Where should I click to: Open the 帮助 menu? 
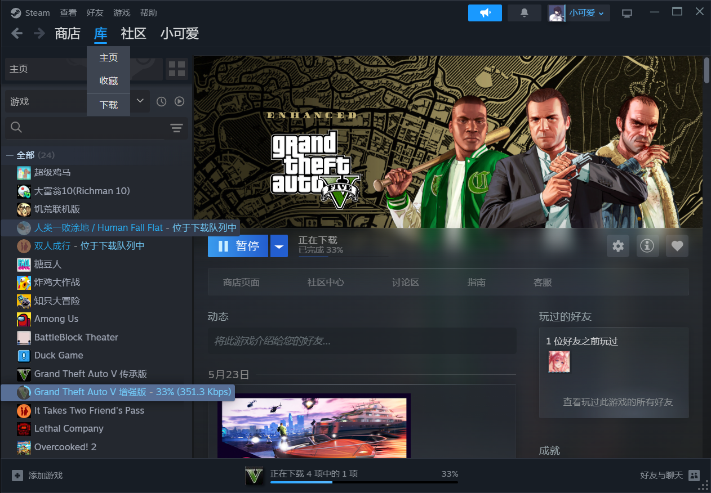point(148,13)
